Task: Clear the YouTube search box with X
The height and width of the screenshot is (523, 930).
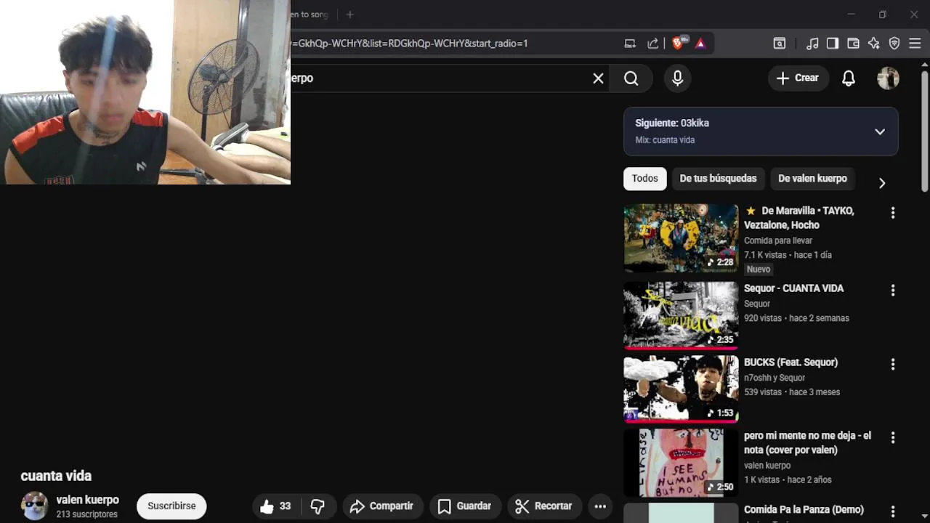Action: pos(598,78)
